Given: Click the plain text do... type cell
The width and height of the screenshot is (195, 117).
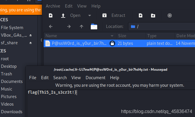Looking at the screenshot, I should click(x=159, y=43).
